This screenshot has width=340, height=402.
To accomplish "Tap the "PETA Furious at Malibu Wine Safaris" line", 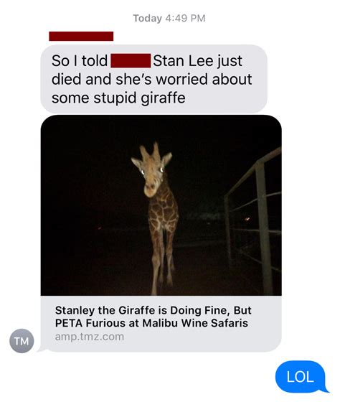I will [x=151, y=323].
